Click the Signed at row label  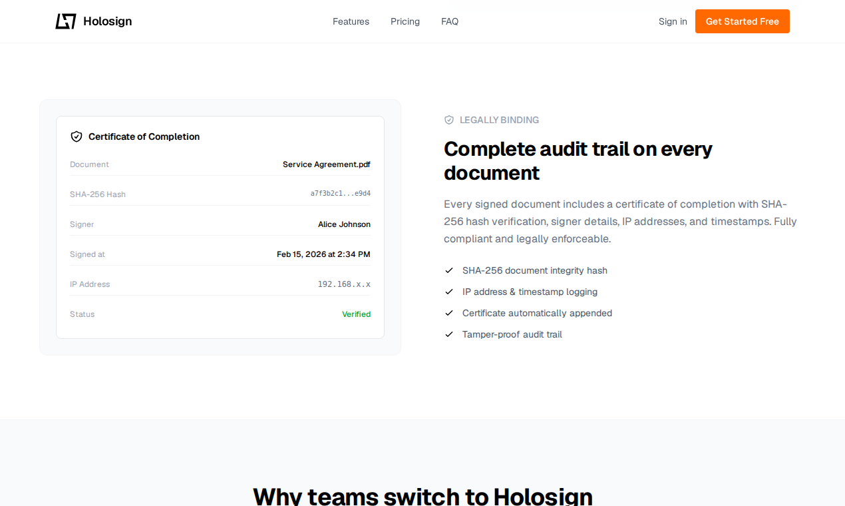click(x=87, y=254)
